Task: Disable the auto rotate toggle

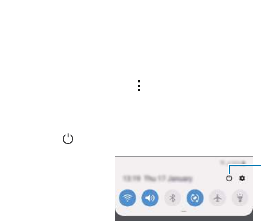Action: click(x=195, y=198)
